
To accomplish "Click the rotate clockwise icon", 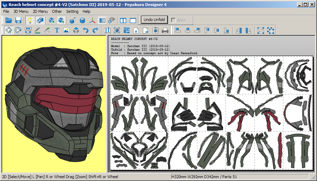I will pyautogui.click(x=248, y=30).
